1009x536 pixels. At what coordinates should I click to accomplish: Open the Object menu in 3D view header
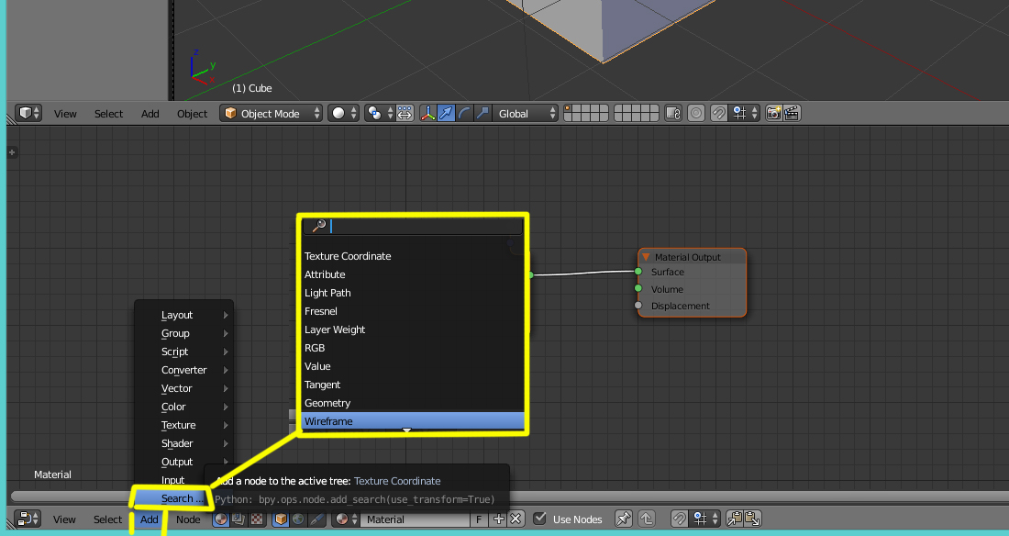tap(192, 114)
